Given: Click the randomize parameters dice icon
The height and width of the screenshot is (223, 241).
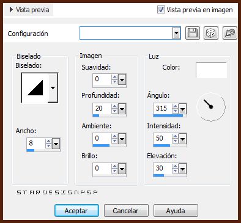Looking at the screenshot, I should tap(211, 33).
